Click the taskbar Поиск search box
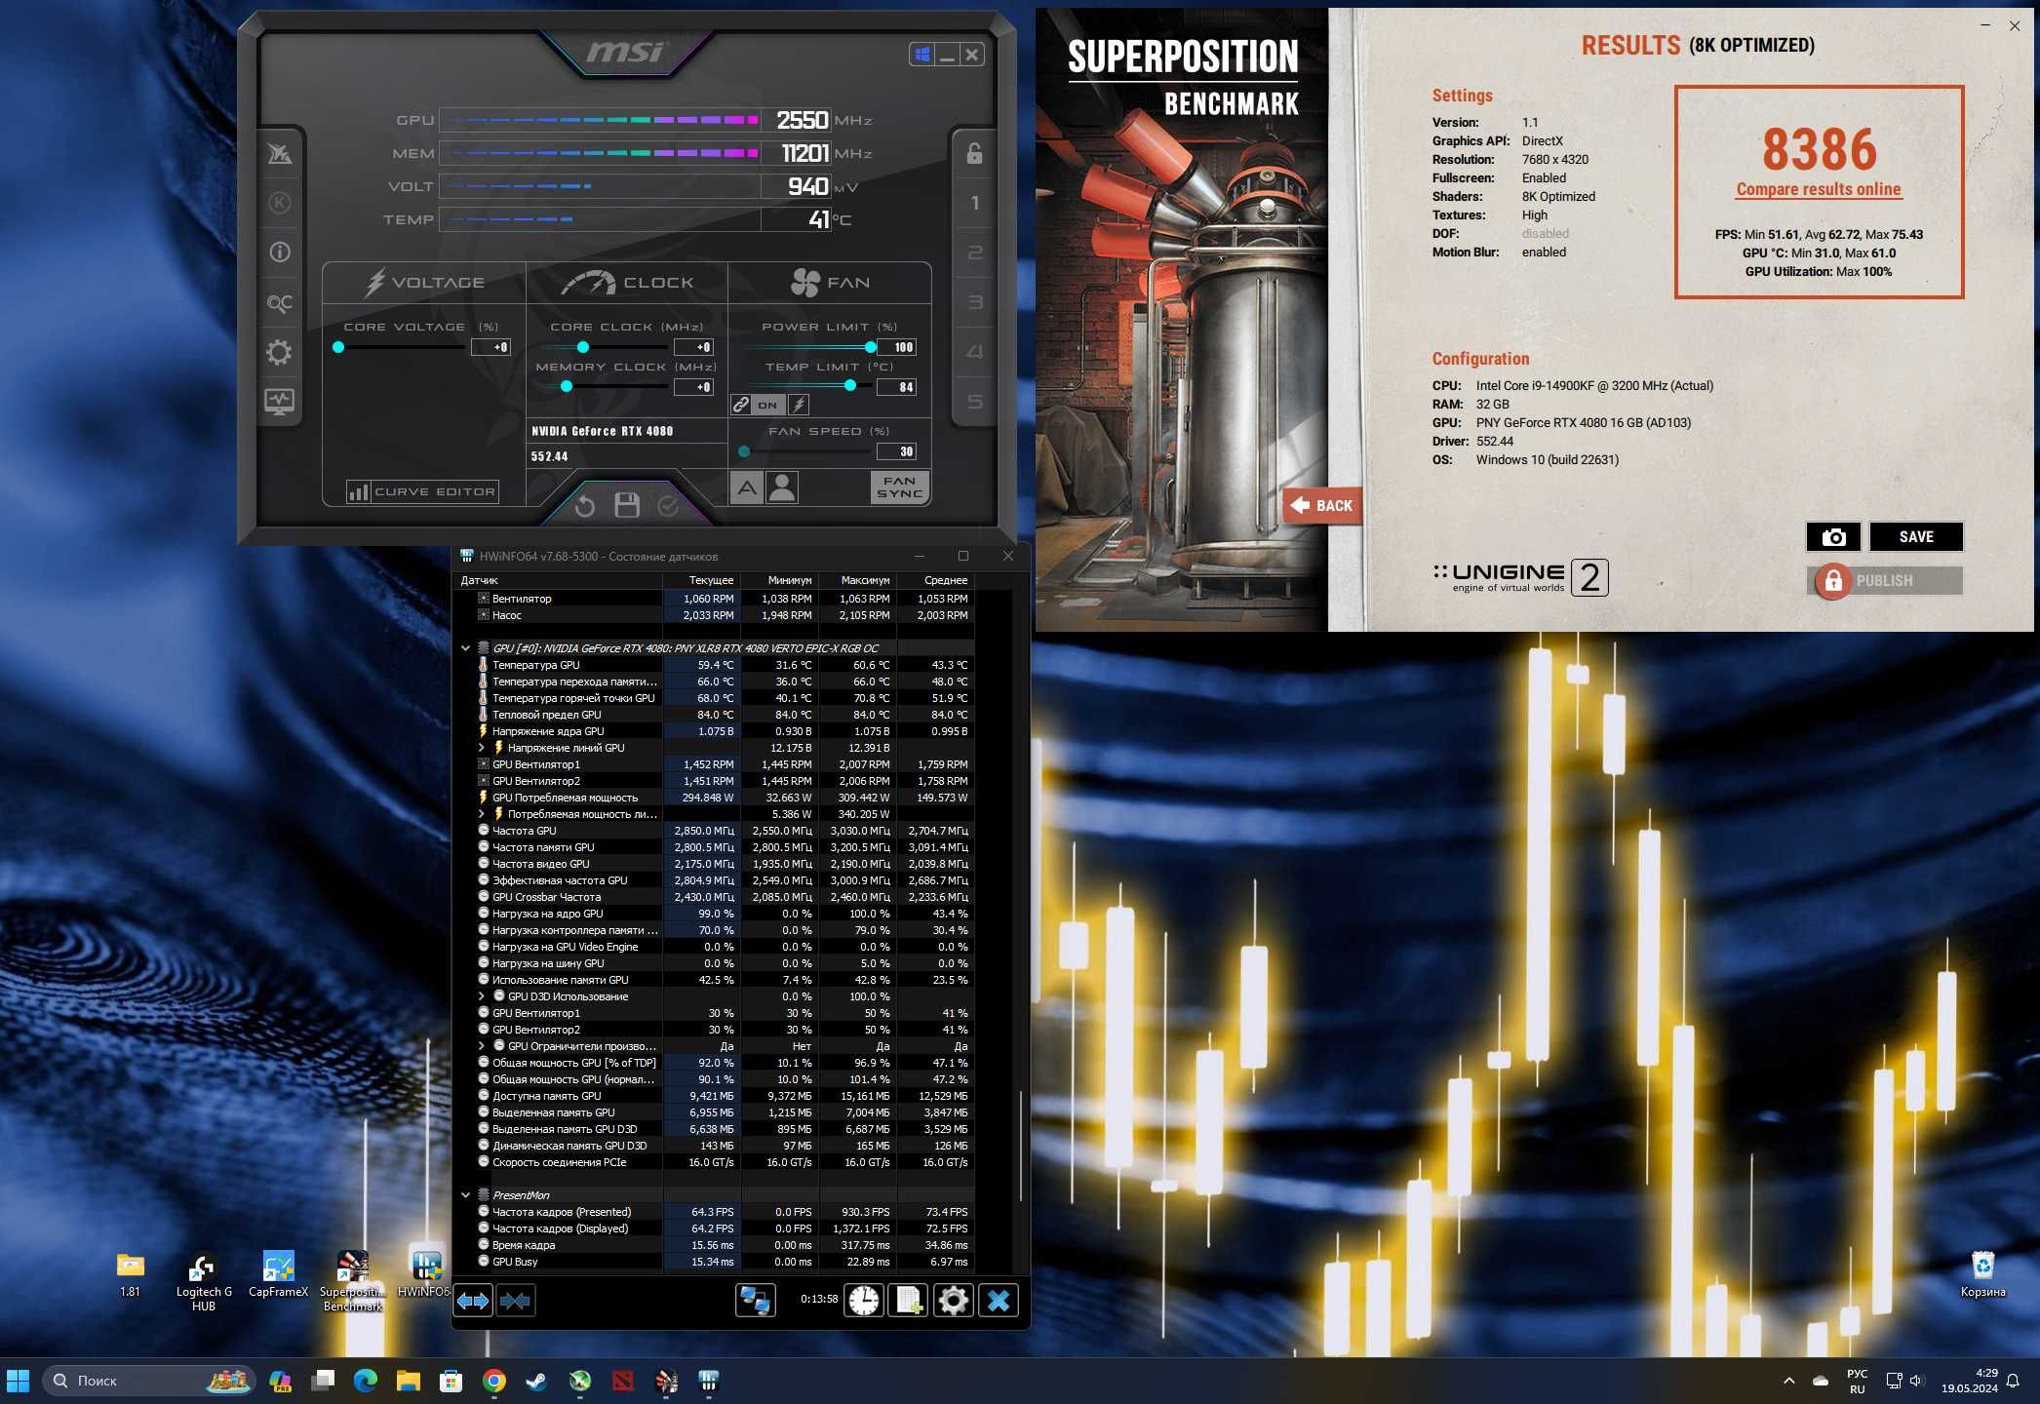 148,1381
